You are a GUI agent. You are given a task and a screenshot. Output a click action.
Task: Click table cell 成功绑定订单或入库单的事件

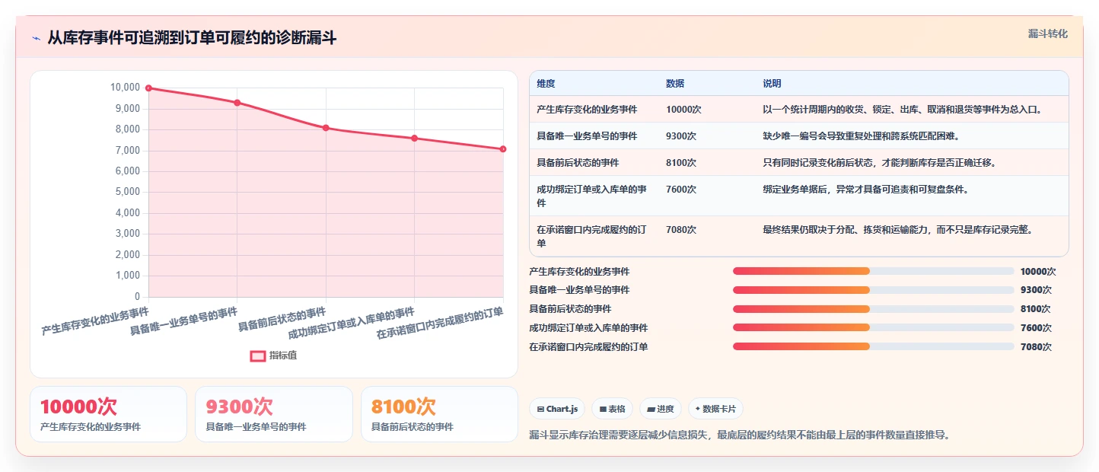point(592,196)
